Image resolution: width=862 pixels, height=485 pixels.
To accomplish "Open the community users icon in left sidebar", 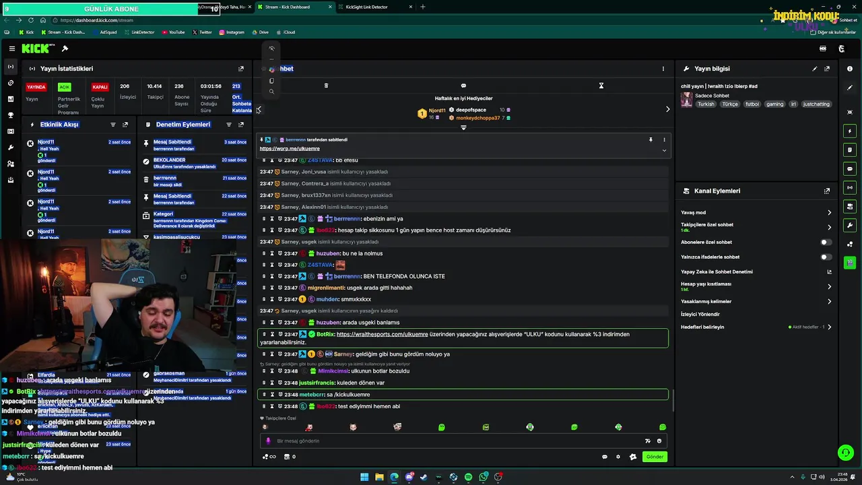I will (x=10, y=164).
